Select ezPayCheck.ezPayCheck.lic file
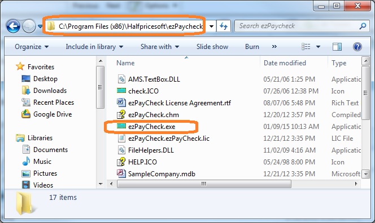Viewport: 375px width, 223px height. [169, 139]
